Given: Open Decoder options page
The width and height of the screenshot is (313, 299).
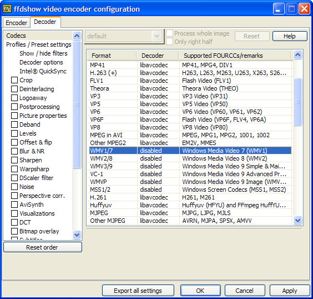Looking at the screenshot, I should tap(41, 62).
